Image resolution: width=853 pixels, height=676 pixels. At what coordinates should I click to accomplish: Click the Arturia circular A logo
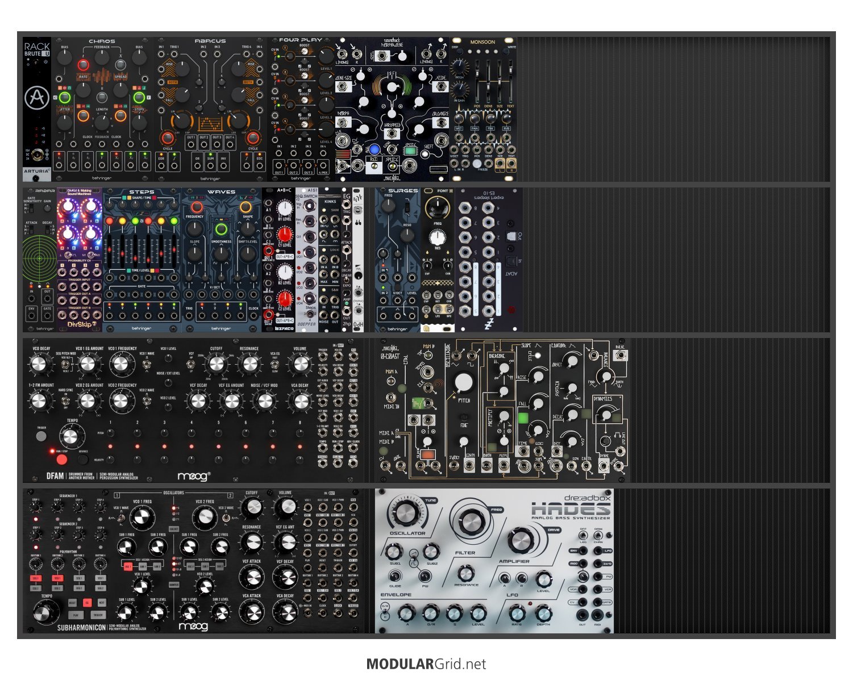[x=37, y=99]
